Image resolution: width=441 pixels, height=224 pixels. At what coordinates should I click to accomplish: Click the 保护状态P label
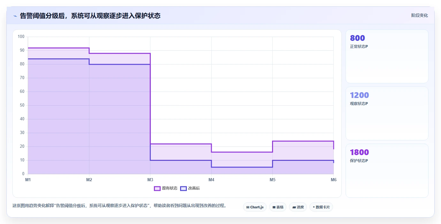pyautogui.click(x=359, y=161)
